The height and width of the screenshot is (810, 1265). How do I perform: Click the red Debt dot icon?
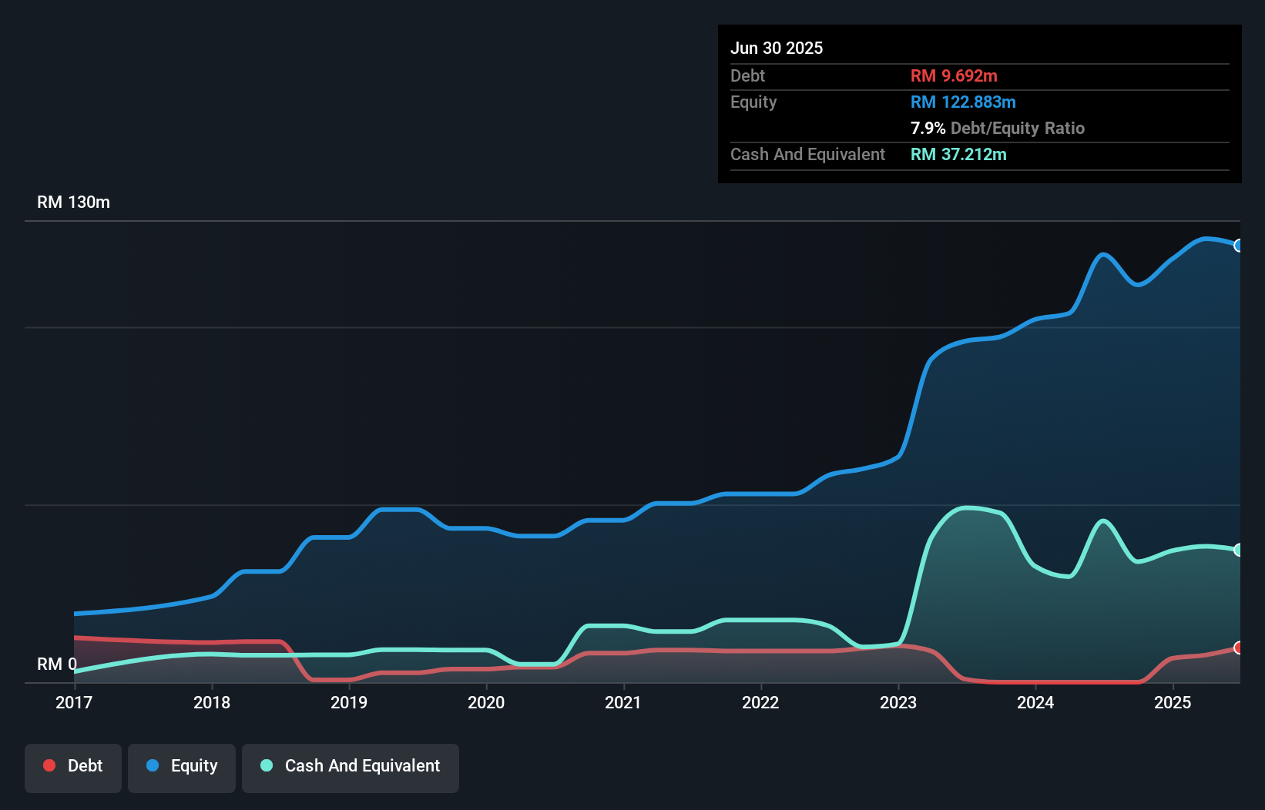pos(49,765)
